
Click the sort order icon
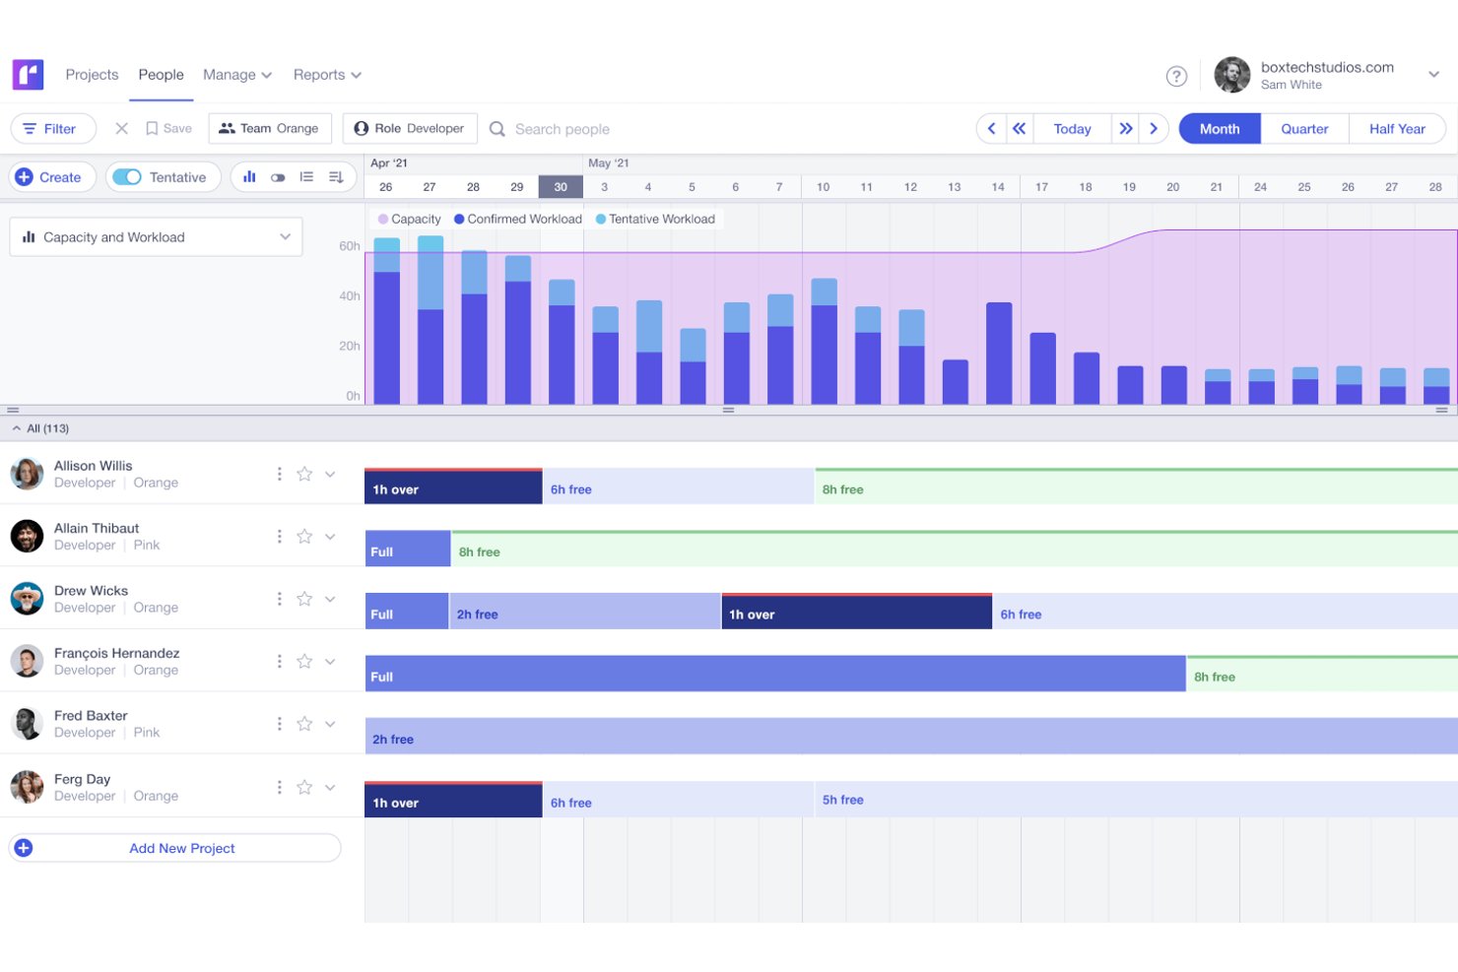click(336, 177)
